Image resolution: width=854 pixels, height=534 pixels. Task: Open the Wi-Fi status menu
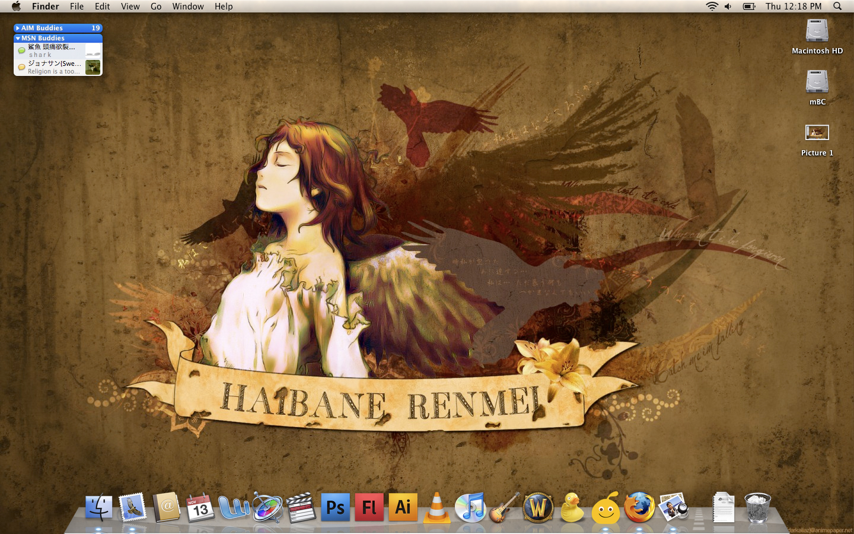pyautogui.click(x=712, y=7)
